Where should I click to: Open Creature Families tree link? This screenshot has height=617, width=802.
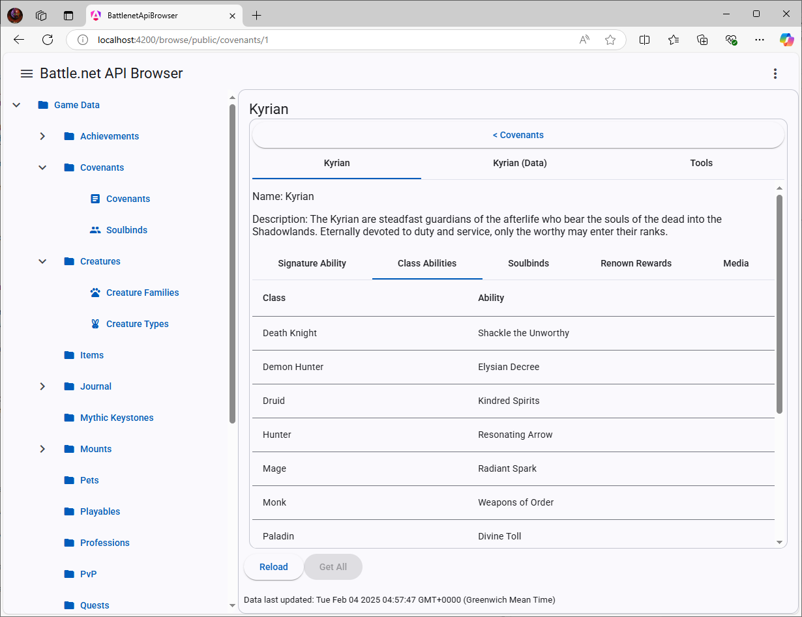(143, 293)
